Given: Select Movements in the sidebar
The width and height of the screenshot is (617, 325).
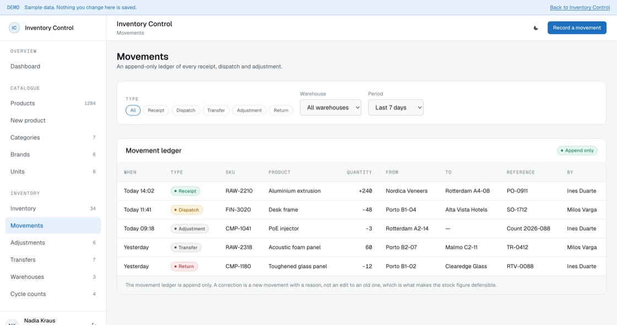Looking at the screenshot, I should point(53,225).
